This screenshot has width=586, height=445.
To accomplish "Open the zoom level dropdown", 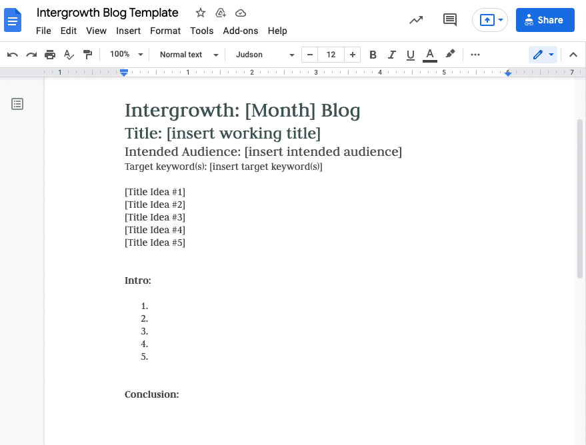I will [x=125, y=55].
